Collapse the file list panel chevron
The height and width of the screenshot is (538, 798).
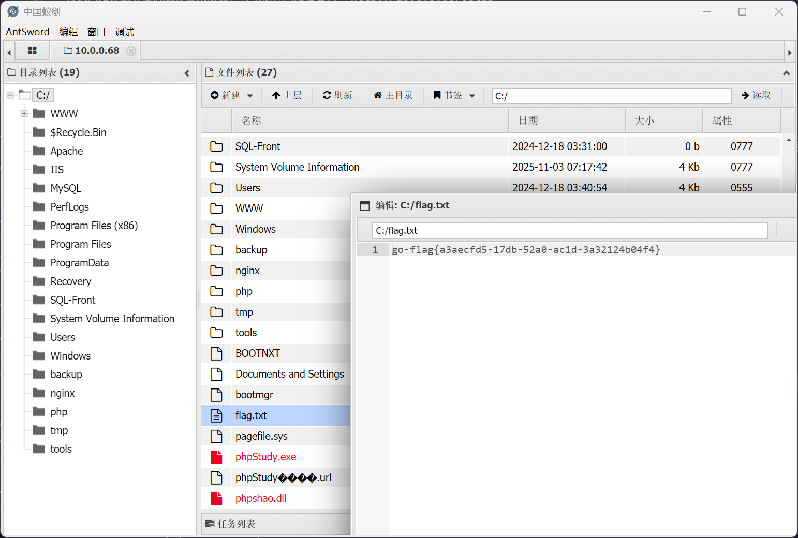[786, 73]
